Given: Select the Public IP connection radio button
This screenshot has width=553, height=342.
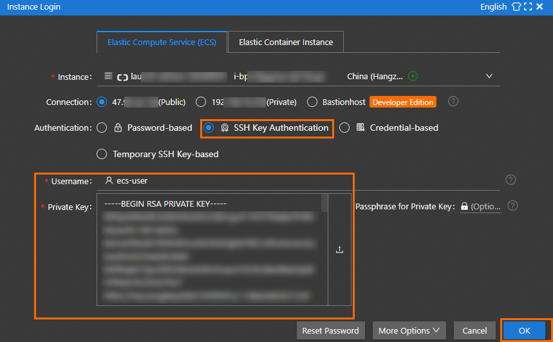Looking at the screenshot, I should [102, 102].
